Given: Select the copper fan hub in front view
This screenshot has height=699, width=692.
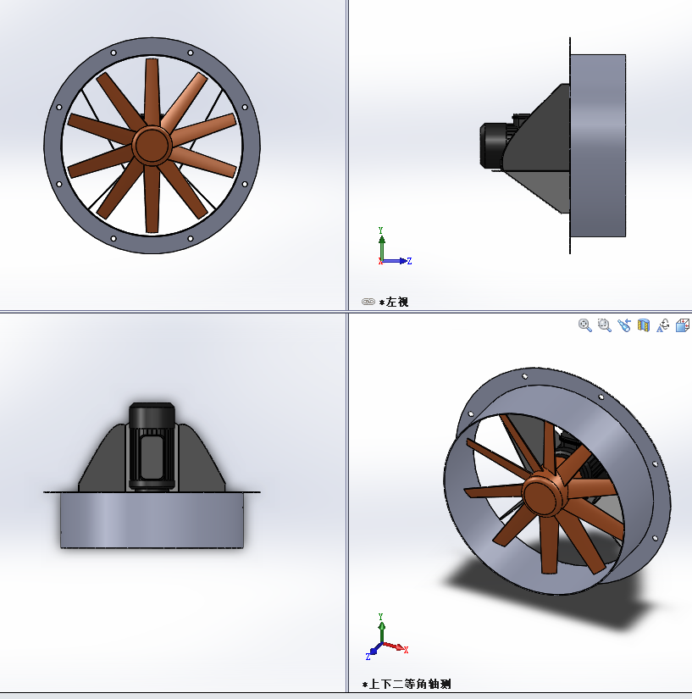Looking at the screenshot, I should coord(152,146).
